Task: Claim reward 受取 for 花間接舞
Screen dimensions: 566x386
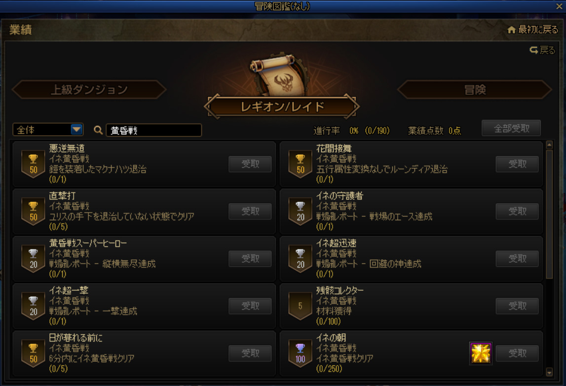Action: click(x=517, y=164)
